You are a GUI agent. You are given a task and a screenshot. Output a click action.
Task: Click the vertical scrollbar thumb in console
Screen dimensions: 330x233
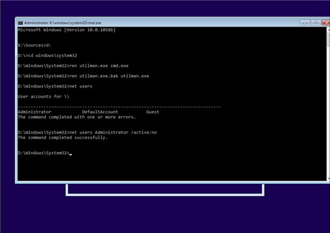[x=329, y=40]
